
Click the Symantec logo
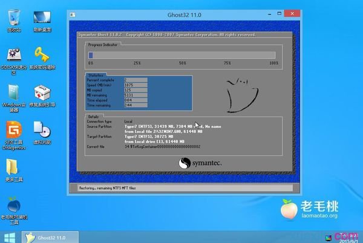200,163
